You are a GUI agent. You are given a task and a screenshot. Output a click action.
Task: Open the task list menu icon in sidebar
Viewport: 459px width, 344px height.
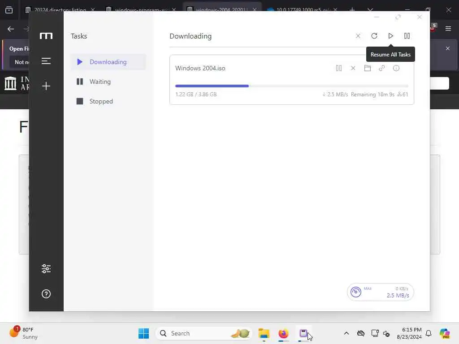tap(46, 61)
